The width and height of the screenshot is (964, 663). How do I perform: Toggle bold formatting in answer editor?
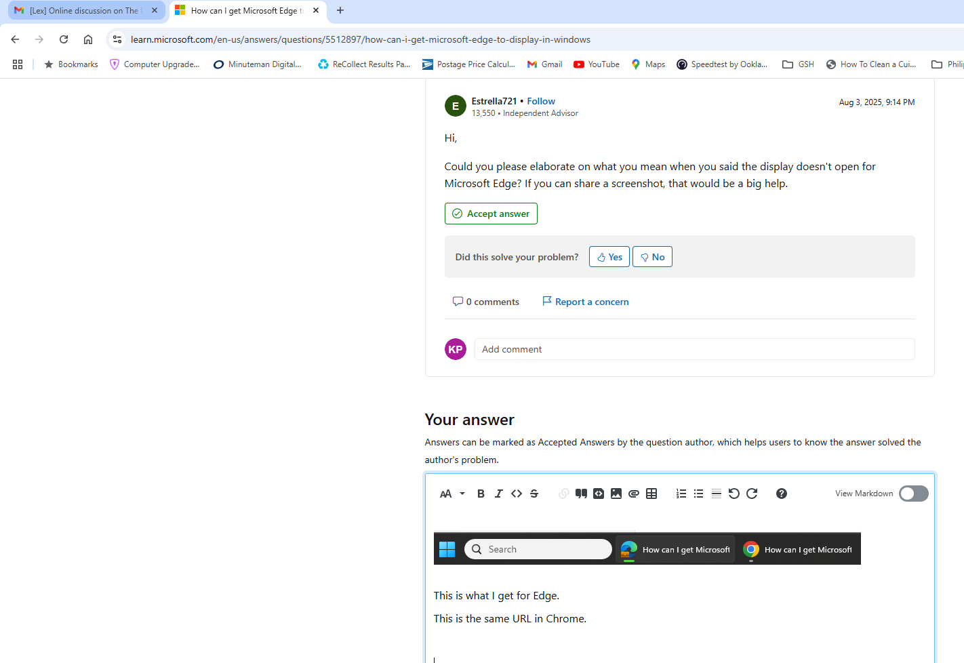coord(481,494)
